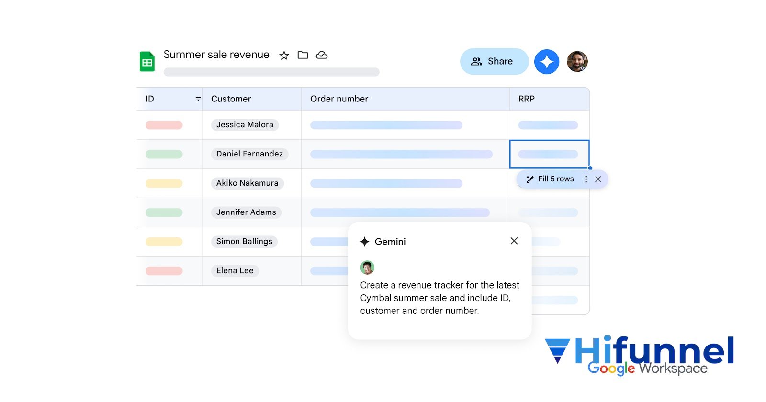This screenshot has width=766, height=402.
Task: Click the Akiko Nakamura customer chip
Action: [247, 183]
